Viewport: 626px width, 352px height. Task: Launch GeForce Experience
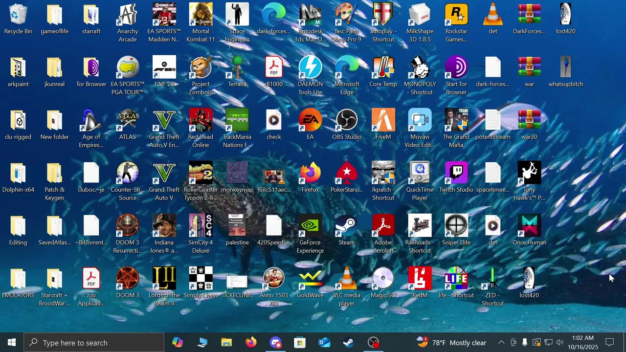[x=310, y=234]
